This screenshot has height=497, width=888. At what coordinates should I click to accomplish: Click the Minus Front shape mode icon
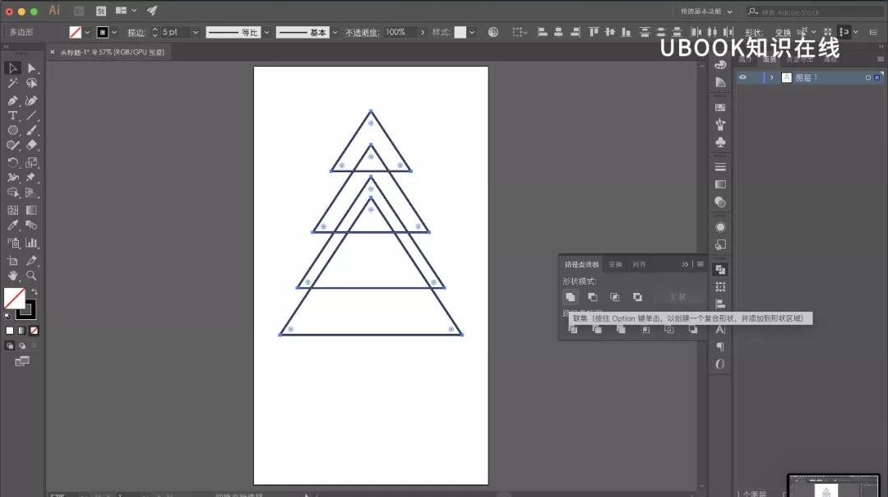pyautogui.click(x=592, y=297)
